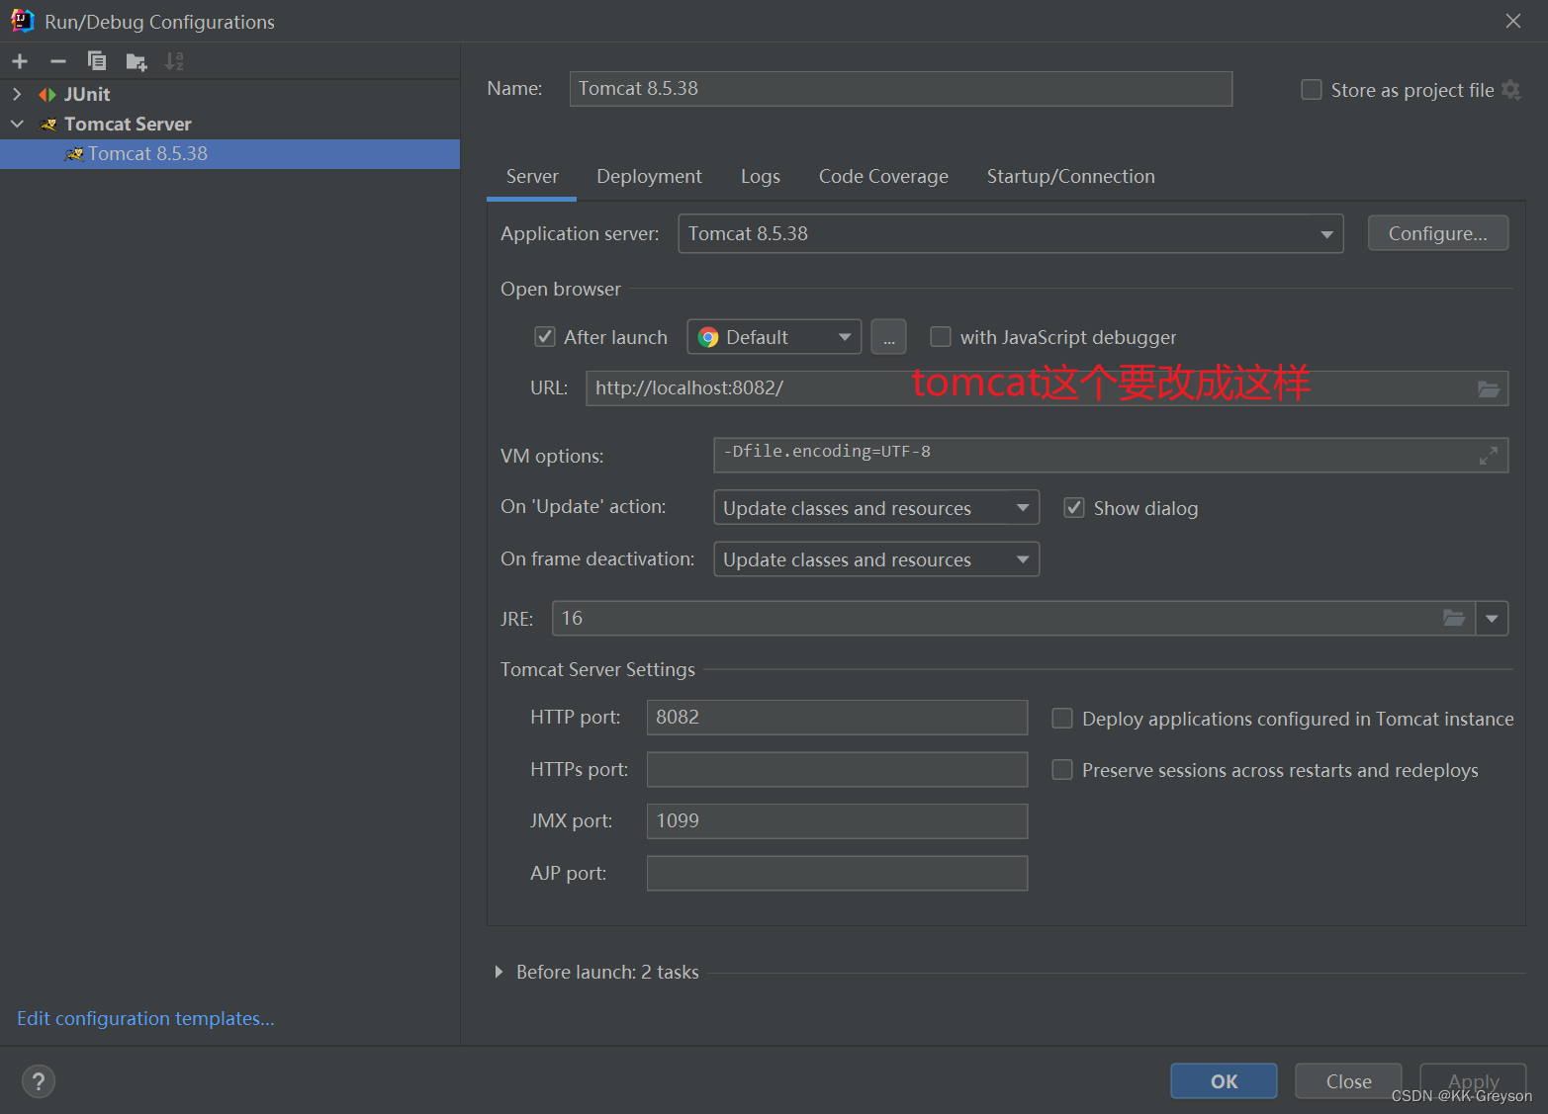Image resolution: width=1548 pixels, height=1114 pixels.
Task: Open help with the question mark
Action: click(39, 1081)
